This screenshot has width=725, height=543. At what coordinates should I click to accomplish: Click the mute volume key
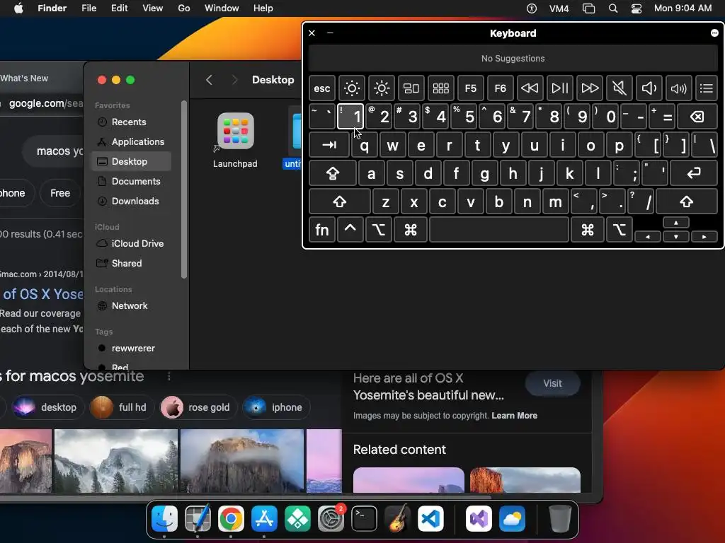[619, 88]
